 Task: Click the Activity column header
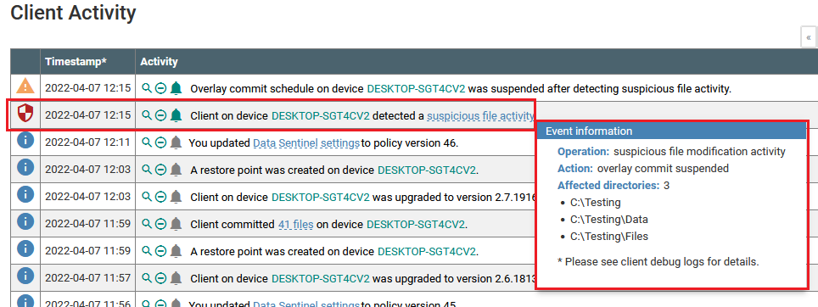160,62
